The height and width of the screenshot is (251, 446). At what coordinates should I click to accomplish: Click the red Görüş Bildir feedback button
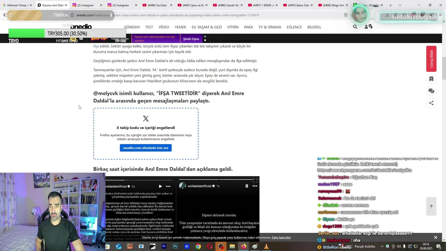point(431,59)
